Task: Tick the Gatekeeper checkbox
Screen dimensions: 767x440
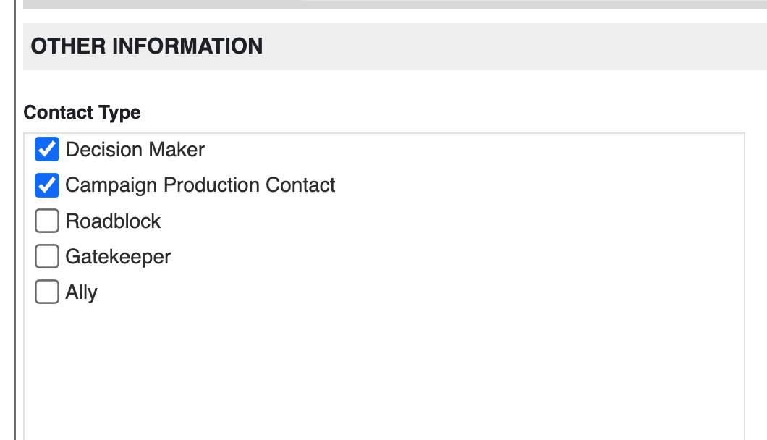Action: [x=47, y=257]
